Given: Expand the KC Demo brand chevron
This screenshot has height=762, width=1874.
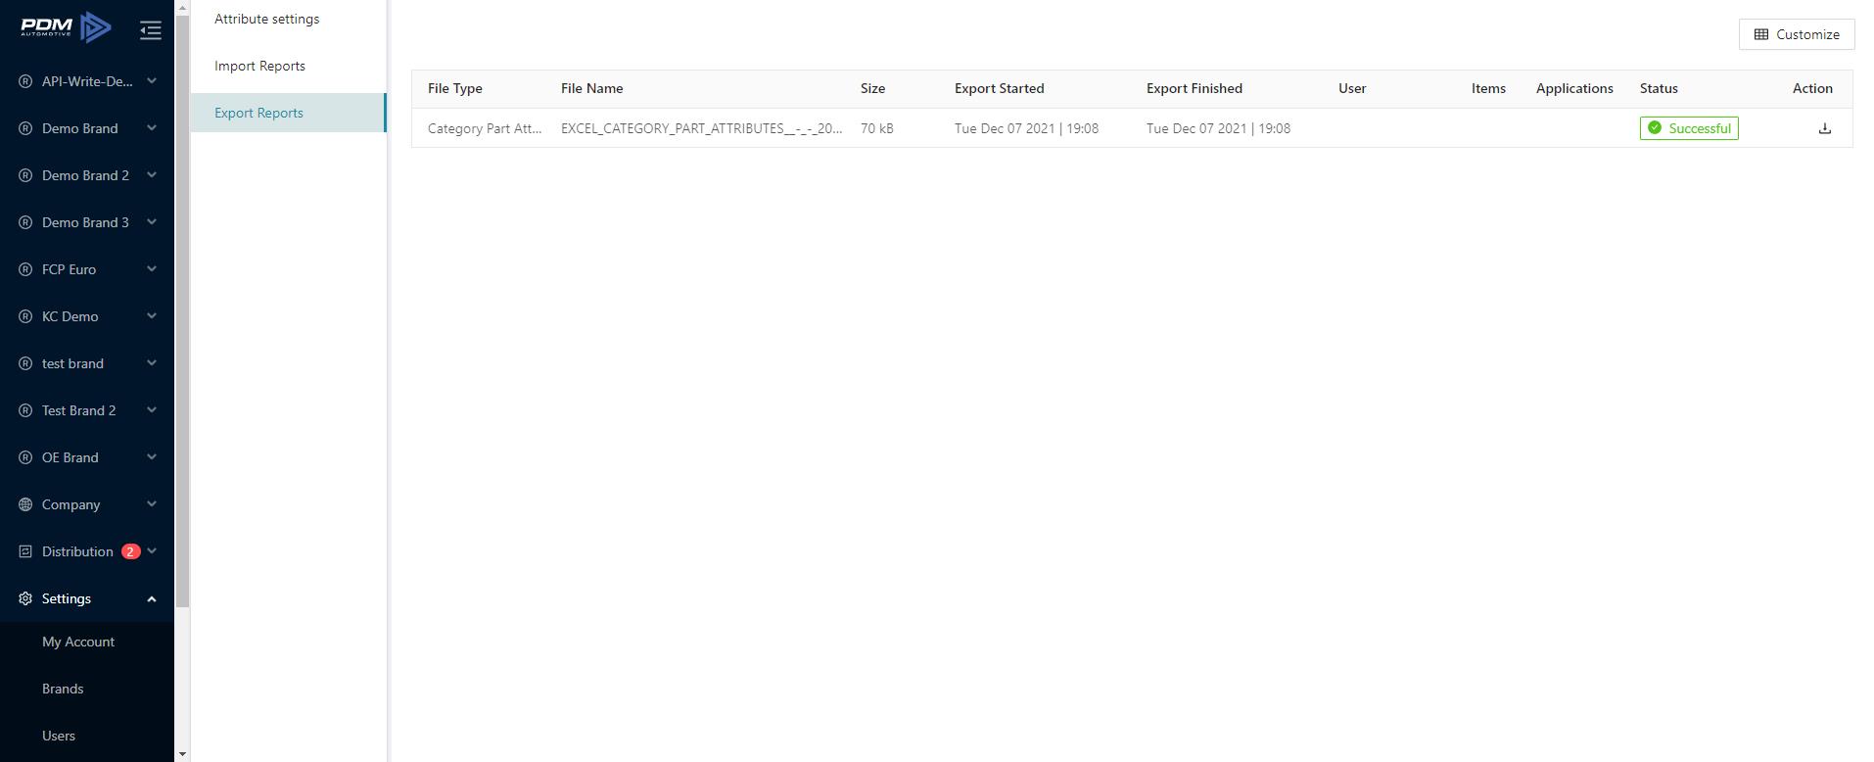Looking at the screenshot, I should pos(152,316).
